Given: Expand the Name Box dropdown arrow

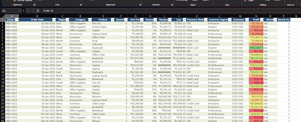Looking at the screenshot, I should click(x=19, y=11).
